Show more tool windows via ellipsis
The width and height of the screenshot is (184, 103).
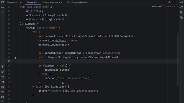click(x=3, y=12)
